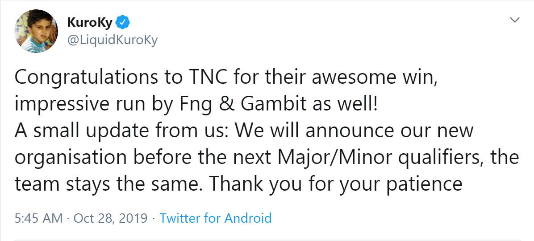Expand the tweet options chevron

[515, 20]
